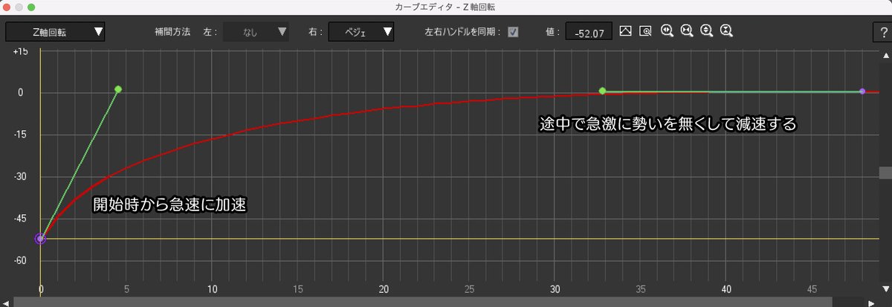Open the right interpolation ベジェ dropdown
The width and height of the screenshot is (892, 307).
tap(361, 31)
